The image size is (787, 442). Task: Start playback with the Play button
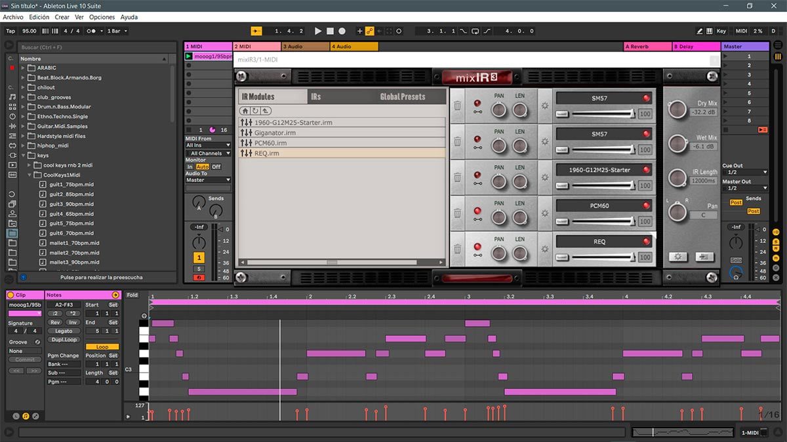(318, 31)
